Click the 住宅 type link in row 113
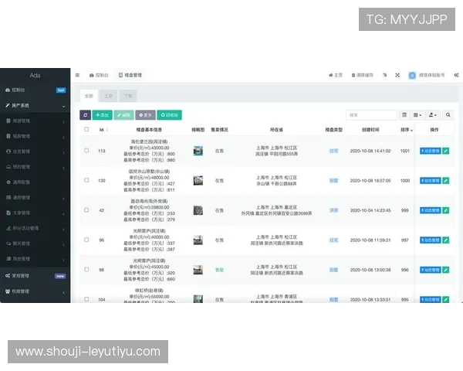Image resolution: width=463 pixels, height=371 pixels. pyautogui.click(x=333, y=151)
